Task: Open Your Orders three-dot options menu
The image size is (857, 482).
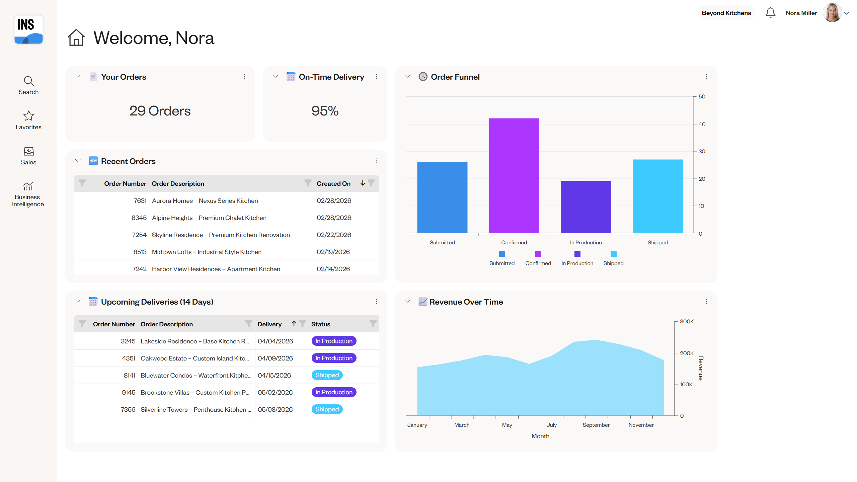Action: (244, 77)
